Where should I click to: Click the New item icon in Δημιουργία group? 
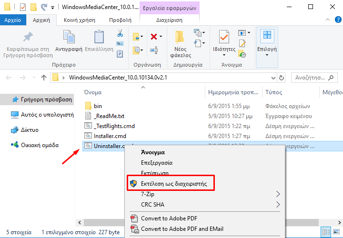point(197,32)
